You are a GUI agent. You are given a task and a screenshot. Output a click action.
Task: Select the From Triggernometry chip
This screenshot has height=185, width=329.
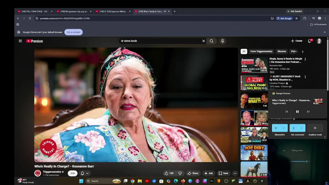261,51
